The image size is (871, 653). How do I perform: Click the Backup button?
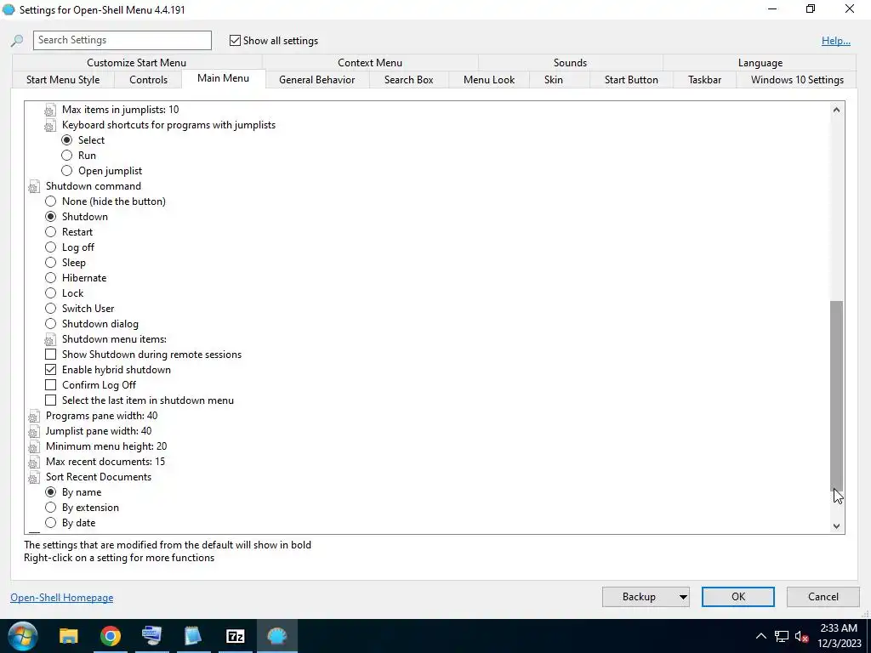click(639, 597)
